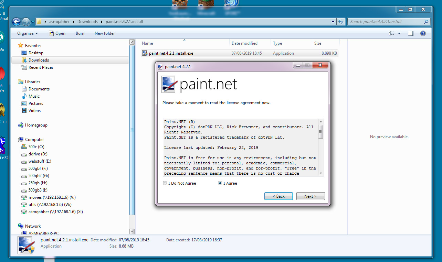Click paint.net.4.2.1.install in address path
Viewport: 442px width, 262px height.
[124, 22]
